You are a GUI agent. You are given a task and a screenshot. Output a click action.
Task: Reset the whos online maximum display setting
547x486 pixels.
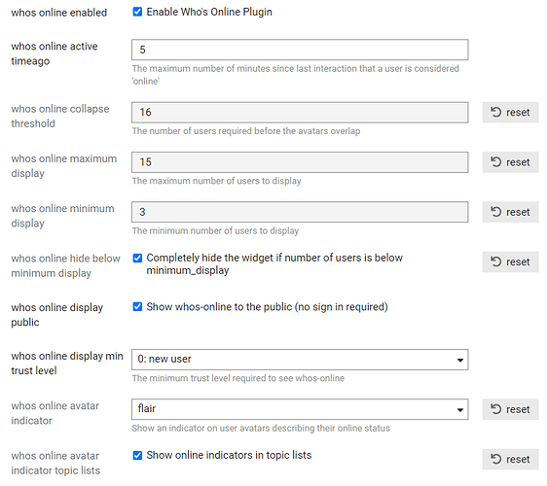[510, 162]
